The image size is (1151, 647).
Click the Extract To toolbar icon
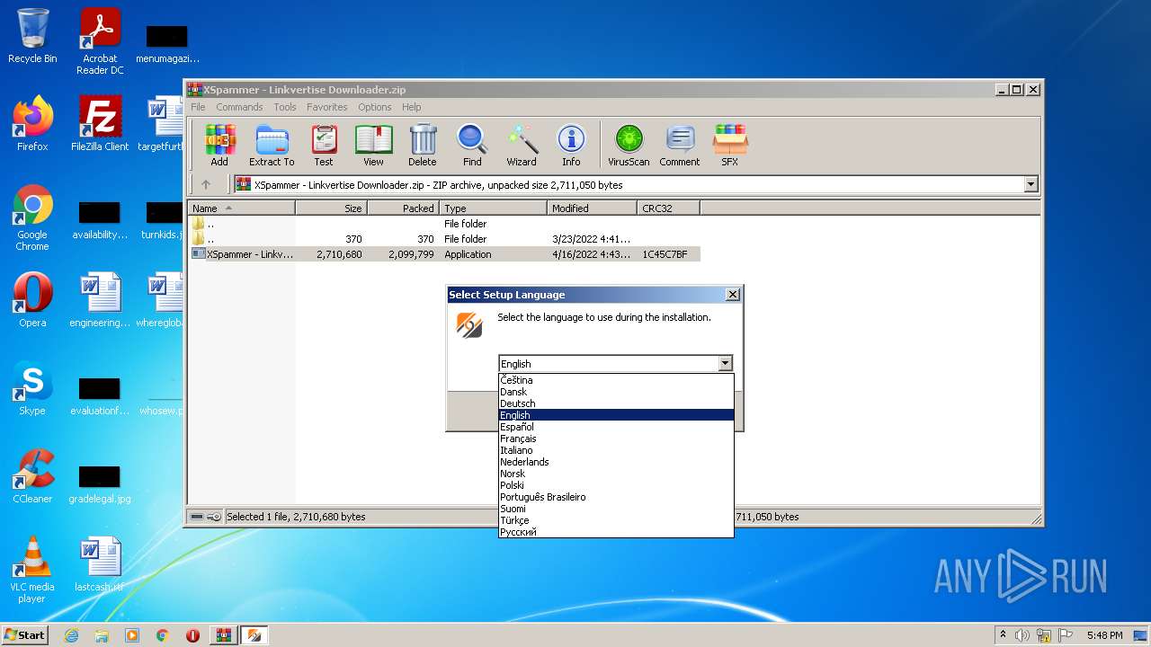click(x=272, y=146)
